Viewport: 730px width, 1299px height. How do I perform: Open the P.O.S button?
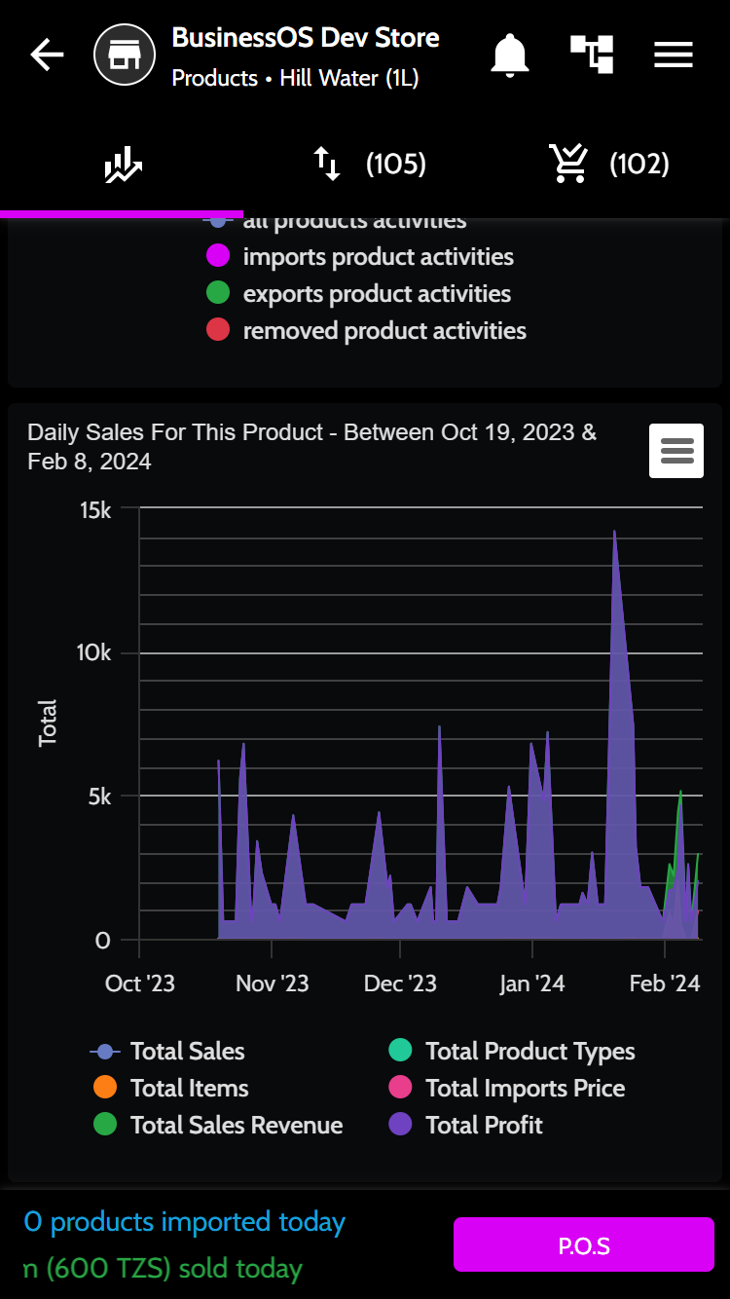(x=584, y=1244)
